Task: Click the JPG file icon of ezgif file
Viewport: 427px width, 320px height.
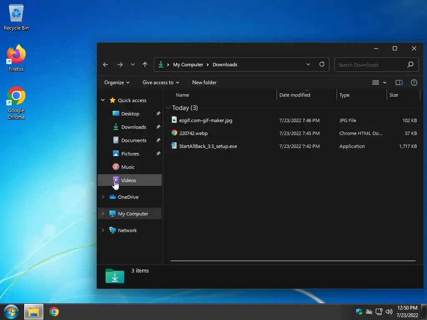Action: pyautogui.click(x=174, y=120)
